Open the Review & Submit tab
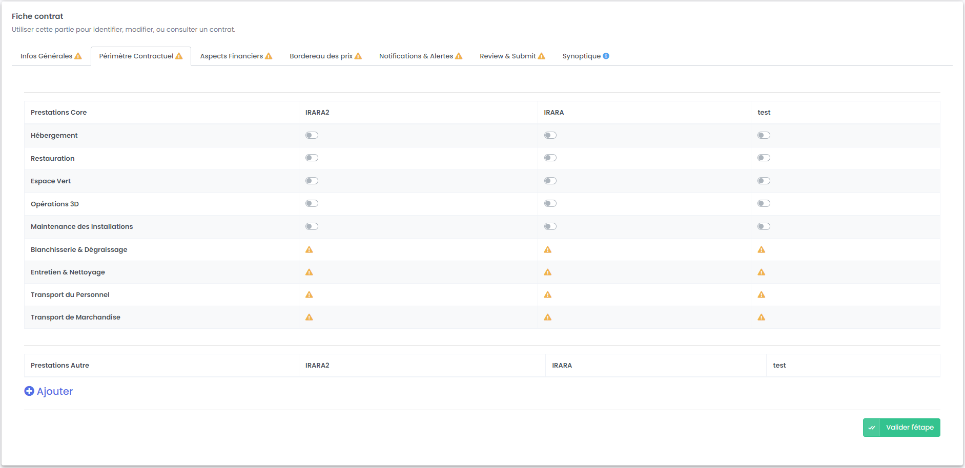The height and width of the screenshot is (468, 965). (x=512, y=56)
